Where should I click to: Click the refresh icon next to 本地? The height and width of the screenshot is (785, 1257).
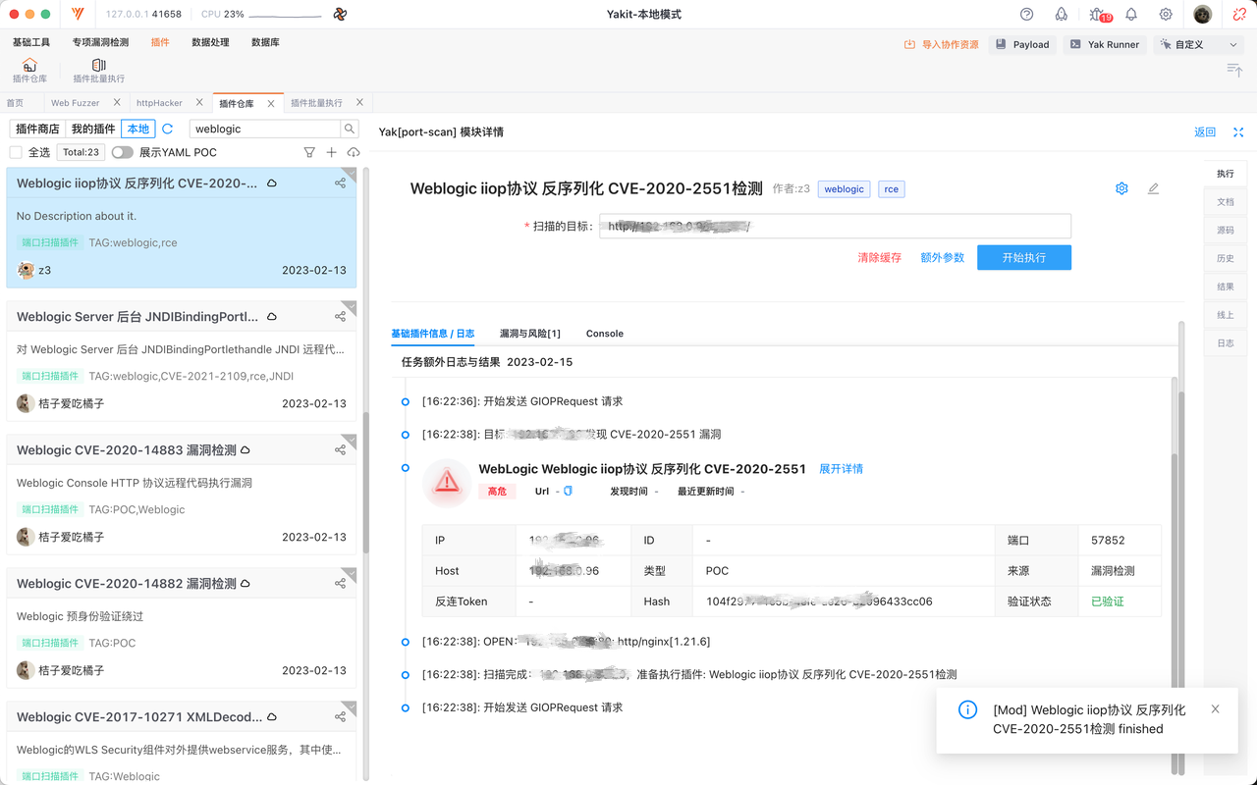click(x=167, y=129)
